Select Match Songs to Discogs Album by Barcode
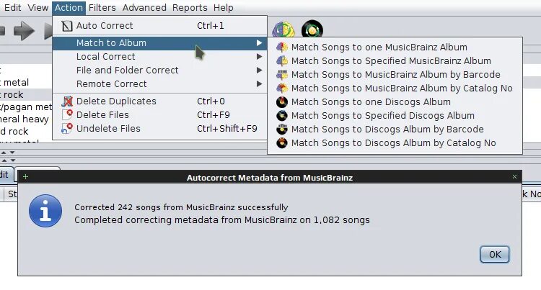This screenshot has height=290, width=541. coord(387,130)
